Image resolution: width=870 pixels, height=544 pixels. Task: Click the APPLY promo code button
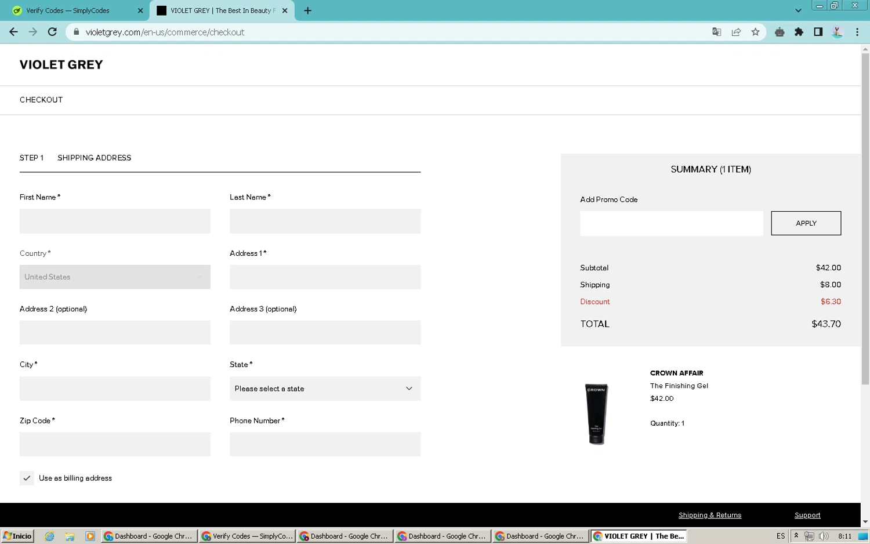coord(806,223)
